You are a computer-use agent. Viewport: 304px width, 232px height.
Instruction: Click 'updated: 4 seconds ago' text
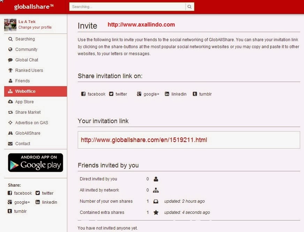click(187, 212)
